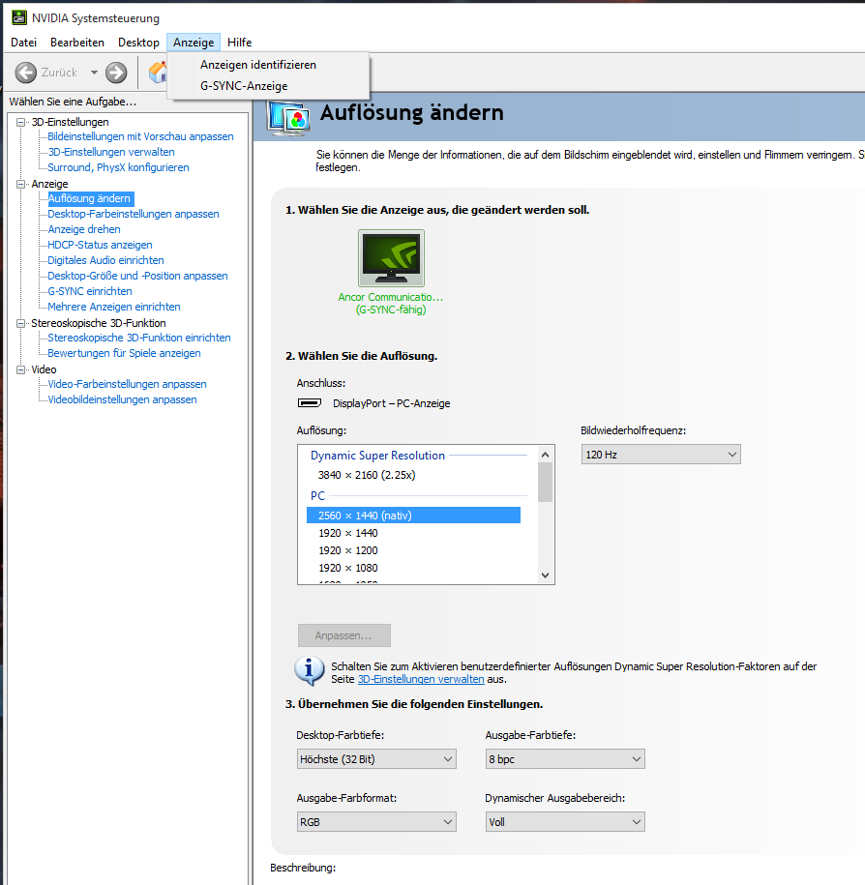Screen dimensions: 865x885
Task: Open the Desktop menu
Action: click(x=138, y=43)
